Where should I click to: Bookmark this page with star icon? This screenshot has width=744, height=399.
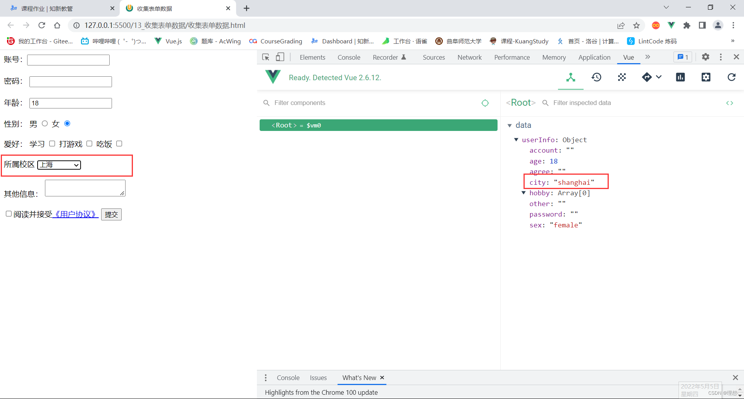(636, 25)
